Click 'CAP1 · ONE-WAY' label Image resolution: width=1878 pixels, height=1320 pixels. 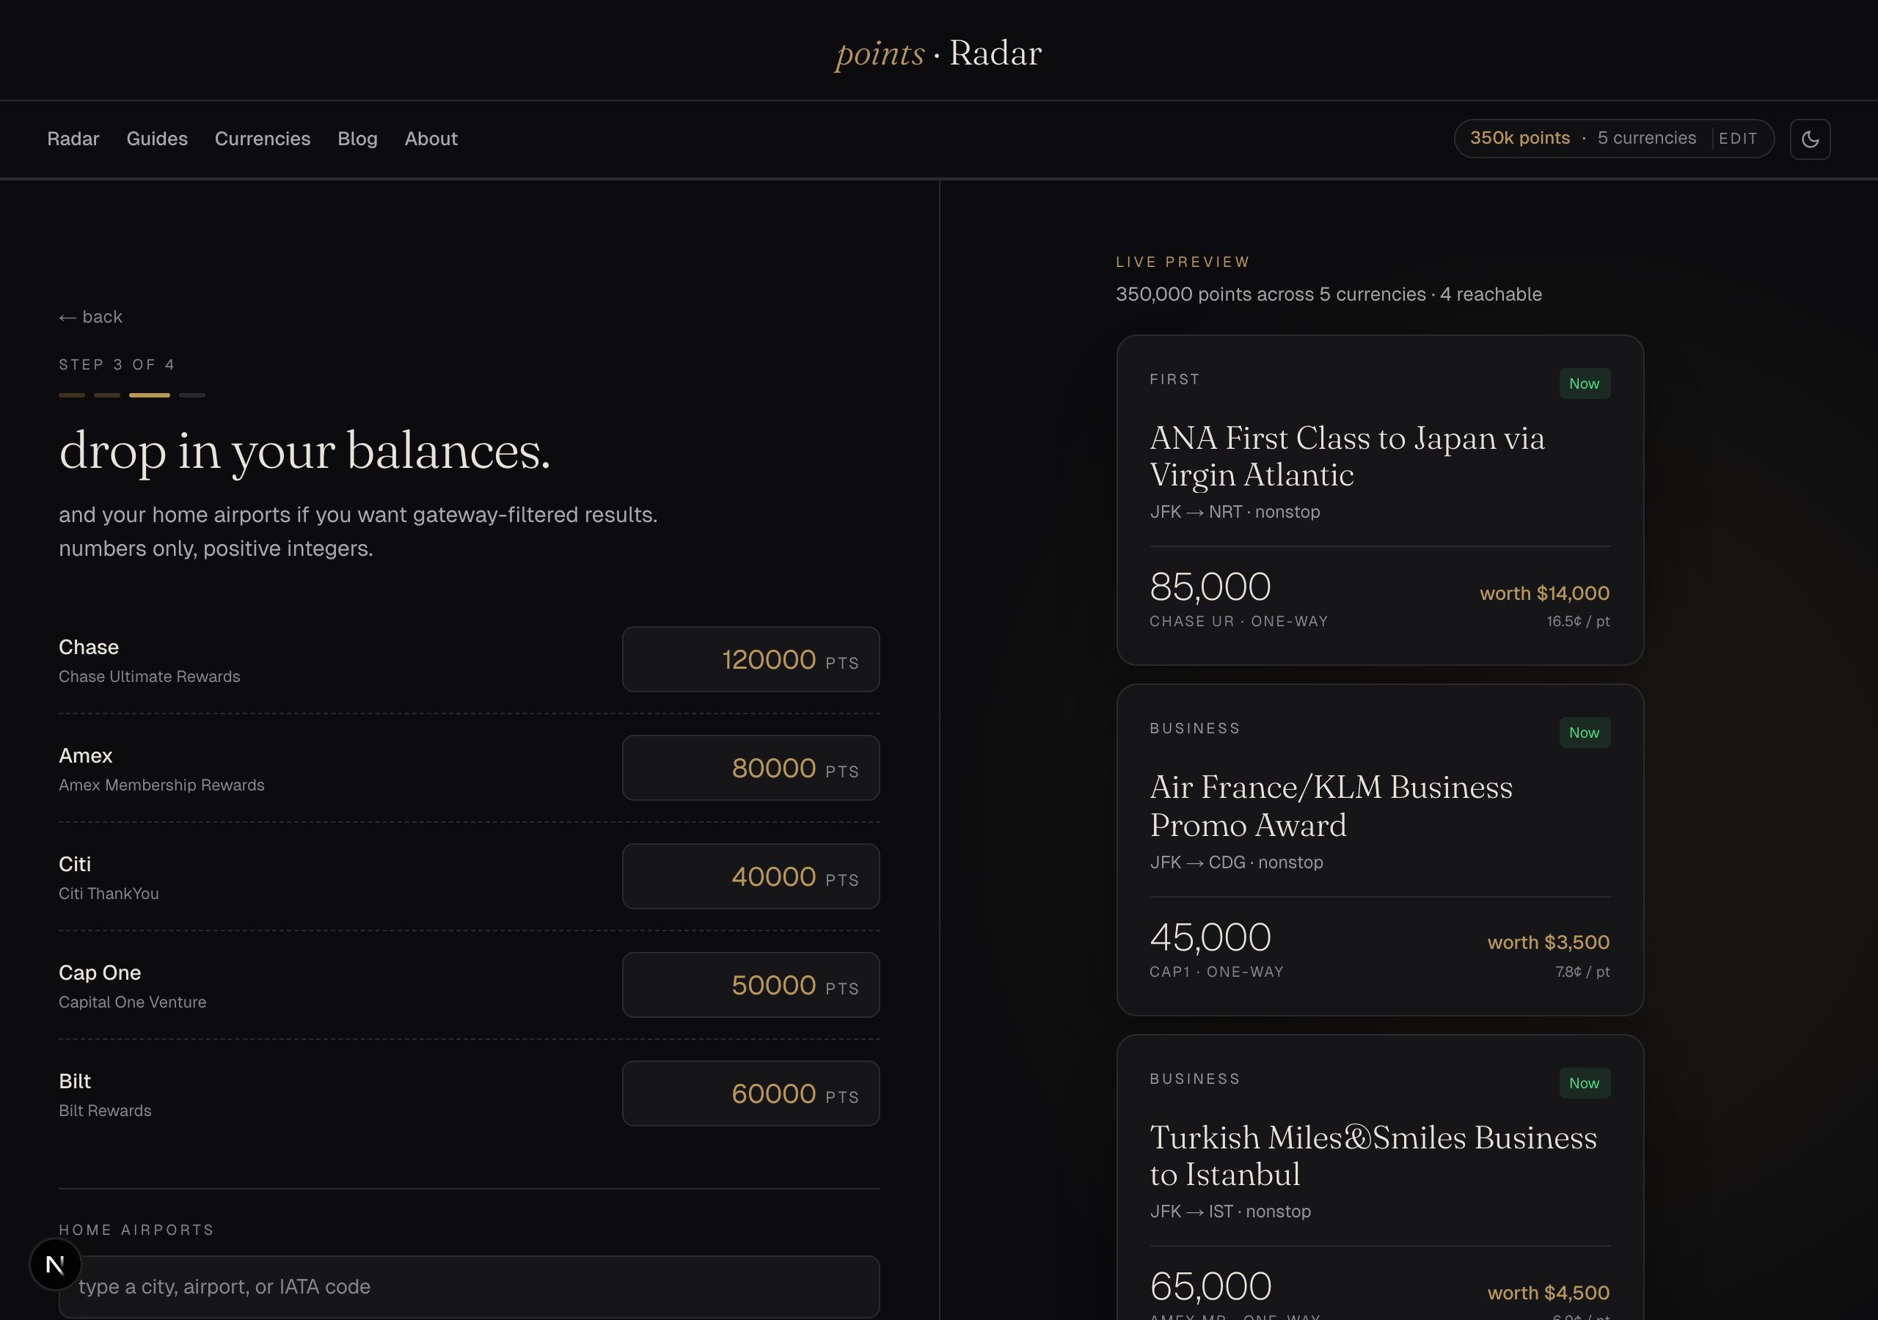pos(1217,972)
